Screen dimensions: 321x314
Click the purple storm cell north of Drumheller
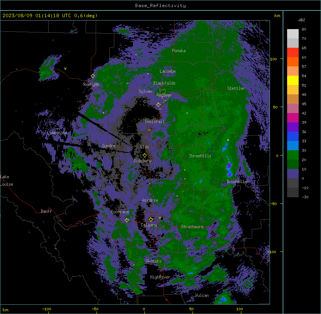pos(229,165)
